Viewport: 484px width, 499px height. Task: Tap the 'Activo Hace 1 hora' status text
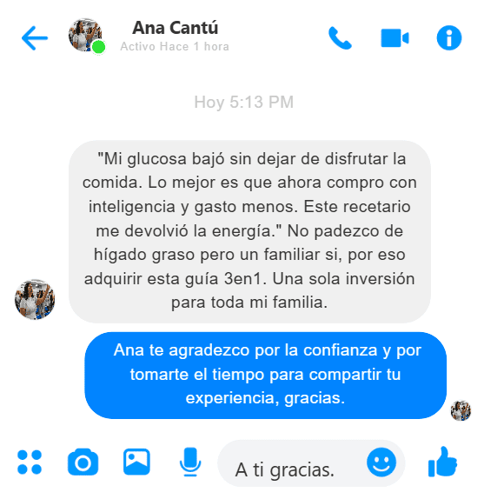point(175,47)
